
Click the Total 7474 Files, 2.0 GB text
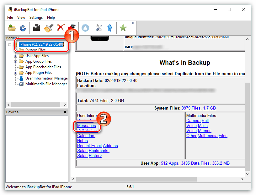tap(100, 101)
